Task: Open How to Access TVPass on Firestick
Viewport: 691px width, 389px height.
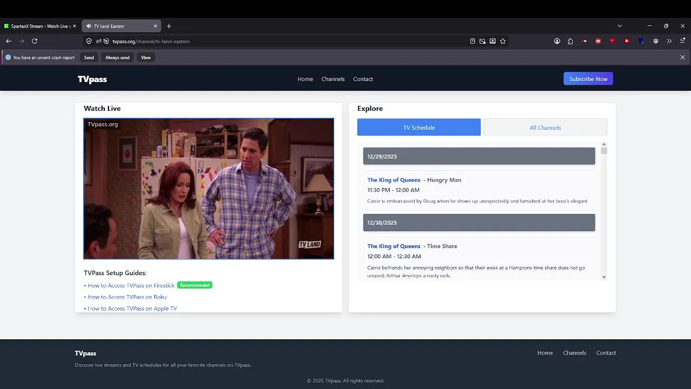Action: tap(131, 285)
